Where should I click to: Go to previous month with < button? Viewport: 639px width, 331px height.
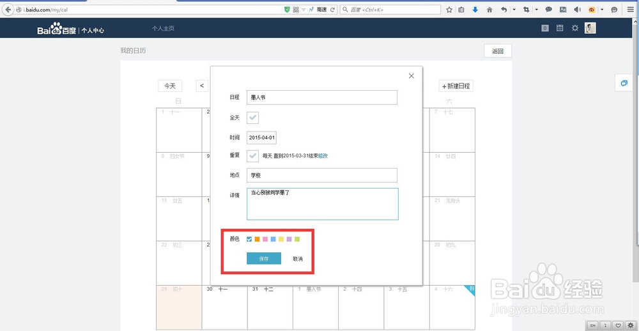coord(202,86)
